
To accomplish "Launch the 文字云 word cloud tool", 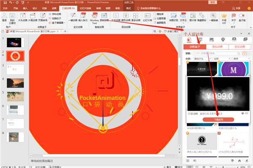I will [183, 17].
